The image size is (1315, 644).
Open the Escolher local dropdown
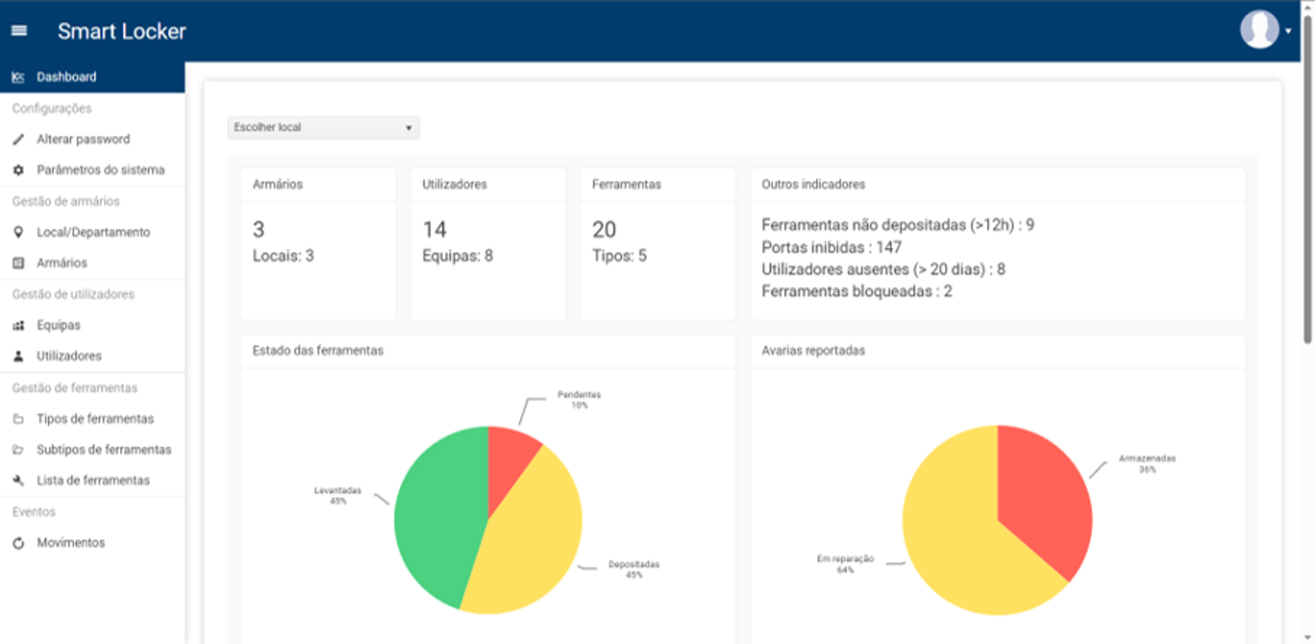pyautogui.click(x=324, y=127)
